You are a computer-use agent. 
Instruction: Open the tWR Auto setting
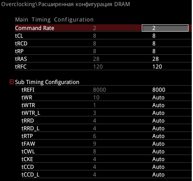(x=158, y=97)
